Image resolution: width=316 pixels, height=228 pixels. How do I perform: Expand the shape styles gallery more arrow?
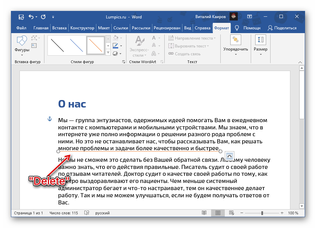tap(108, 53)
